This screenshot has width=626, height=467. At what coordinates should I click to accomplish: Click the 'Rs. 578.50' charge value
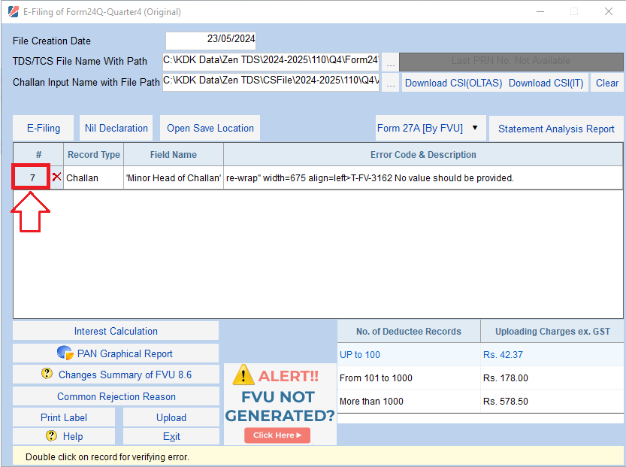pos(506,401)
